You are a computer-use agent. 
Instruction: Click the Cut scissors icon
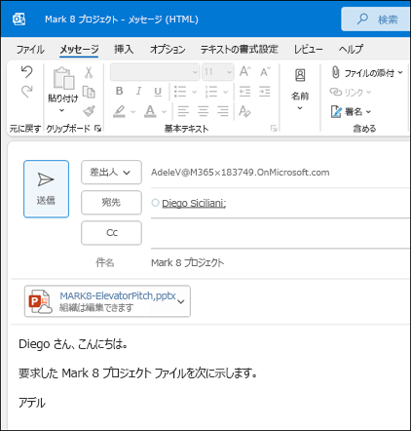click(x=89, y=72)
